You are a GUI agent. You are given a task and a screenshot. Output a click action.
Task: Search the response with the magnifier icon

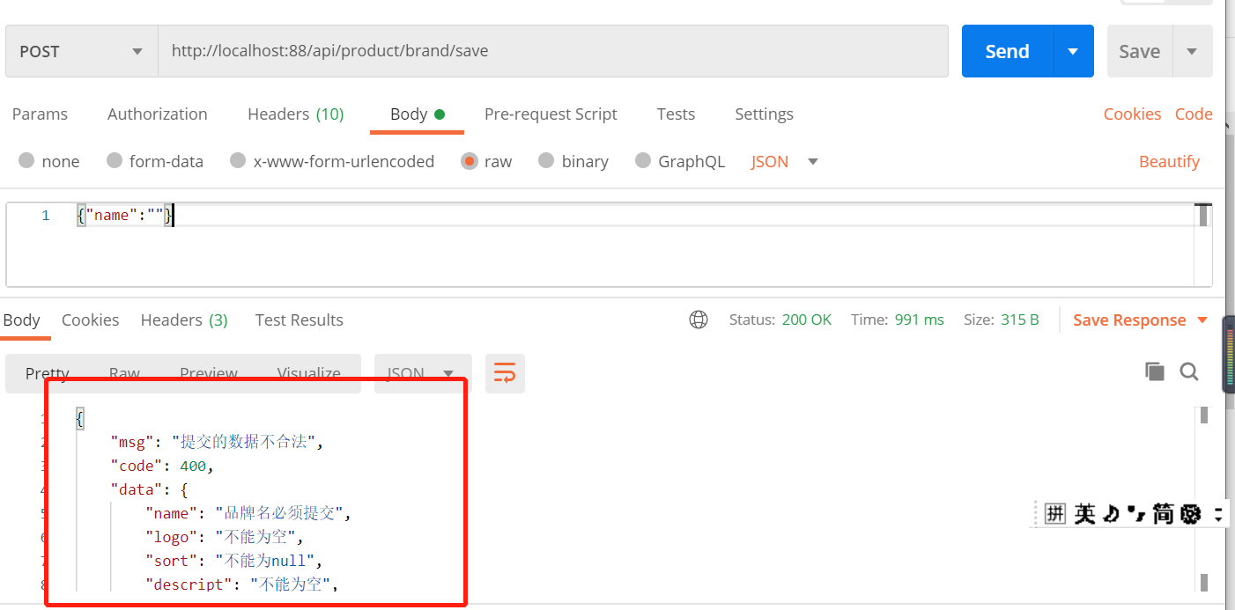click(1189, 371)
